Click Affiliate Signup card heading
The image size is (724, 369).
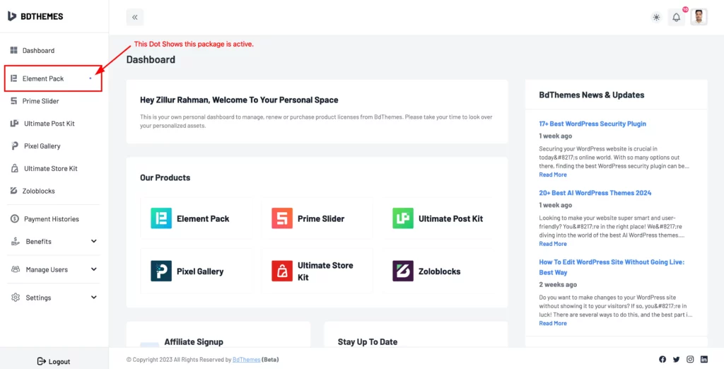194,341
